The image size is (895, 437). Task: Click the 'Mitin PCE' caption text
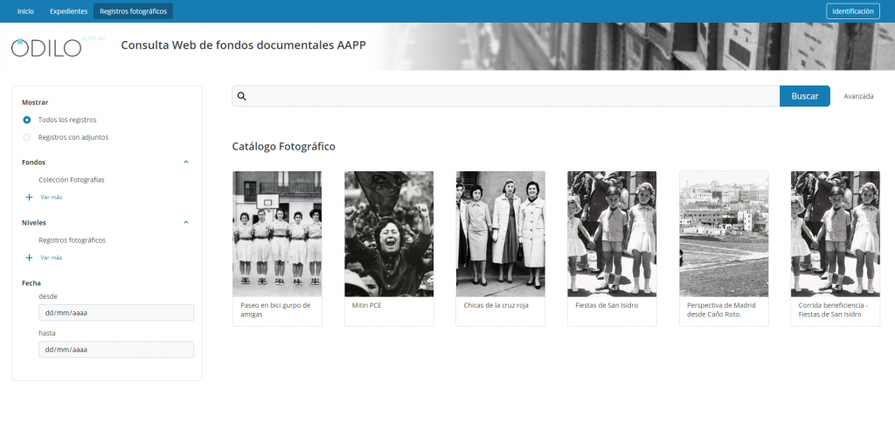[366, 305]
